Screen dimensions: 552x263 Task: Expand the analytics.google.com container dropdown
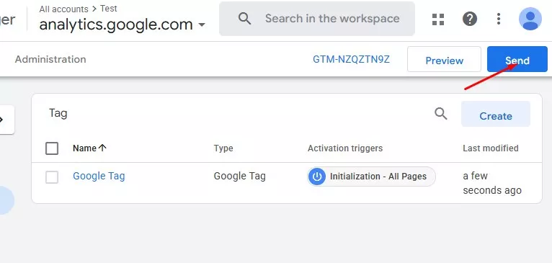pyautogui.click(x=202, y=25)
